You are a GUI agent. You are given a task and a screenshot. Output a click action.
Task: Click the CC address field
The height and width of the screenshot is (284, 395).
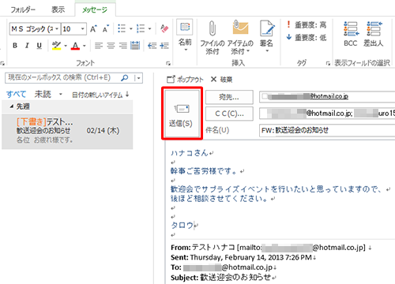[327, 114]
